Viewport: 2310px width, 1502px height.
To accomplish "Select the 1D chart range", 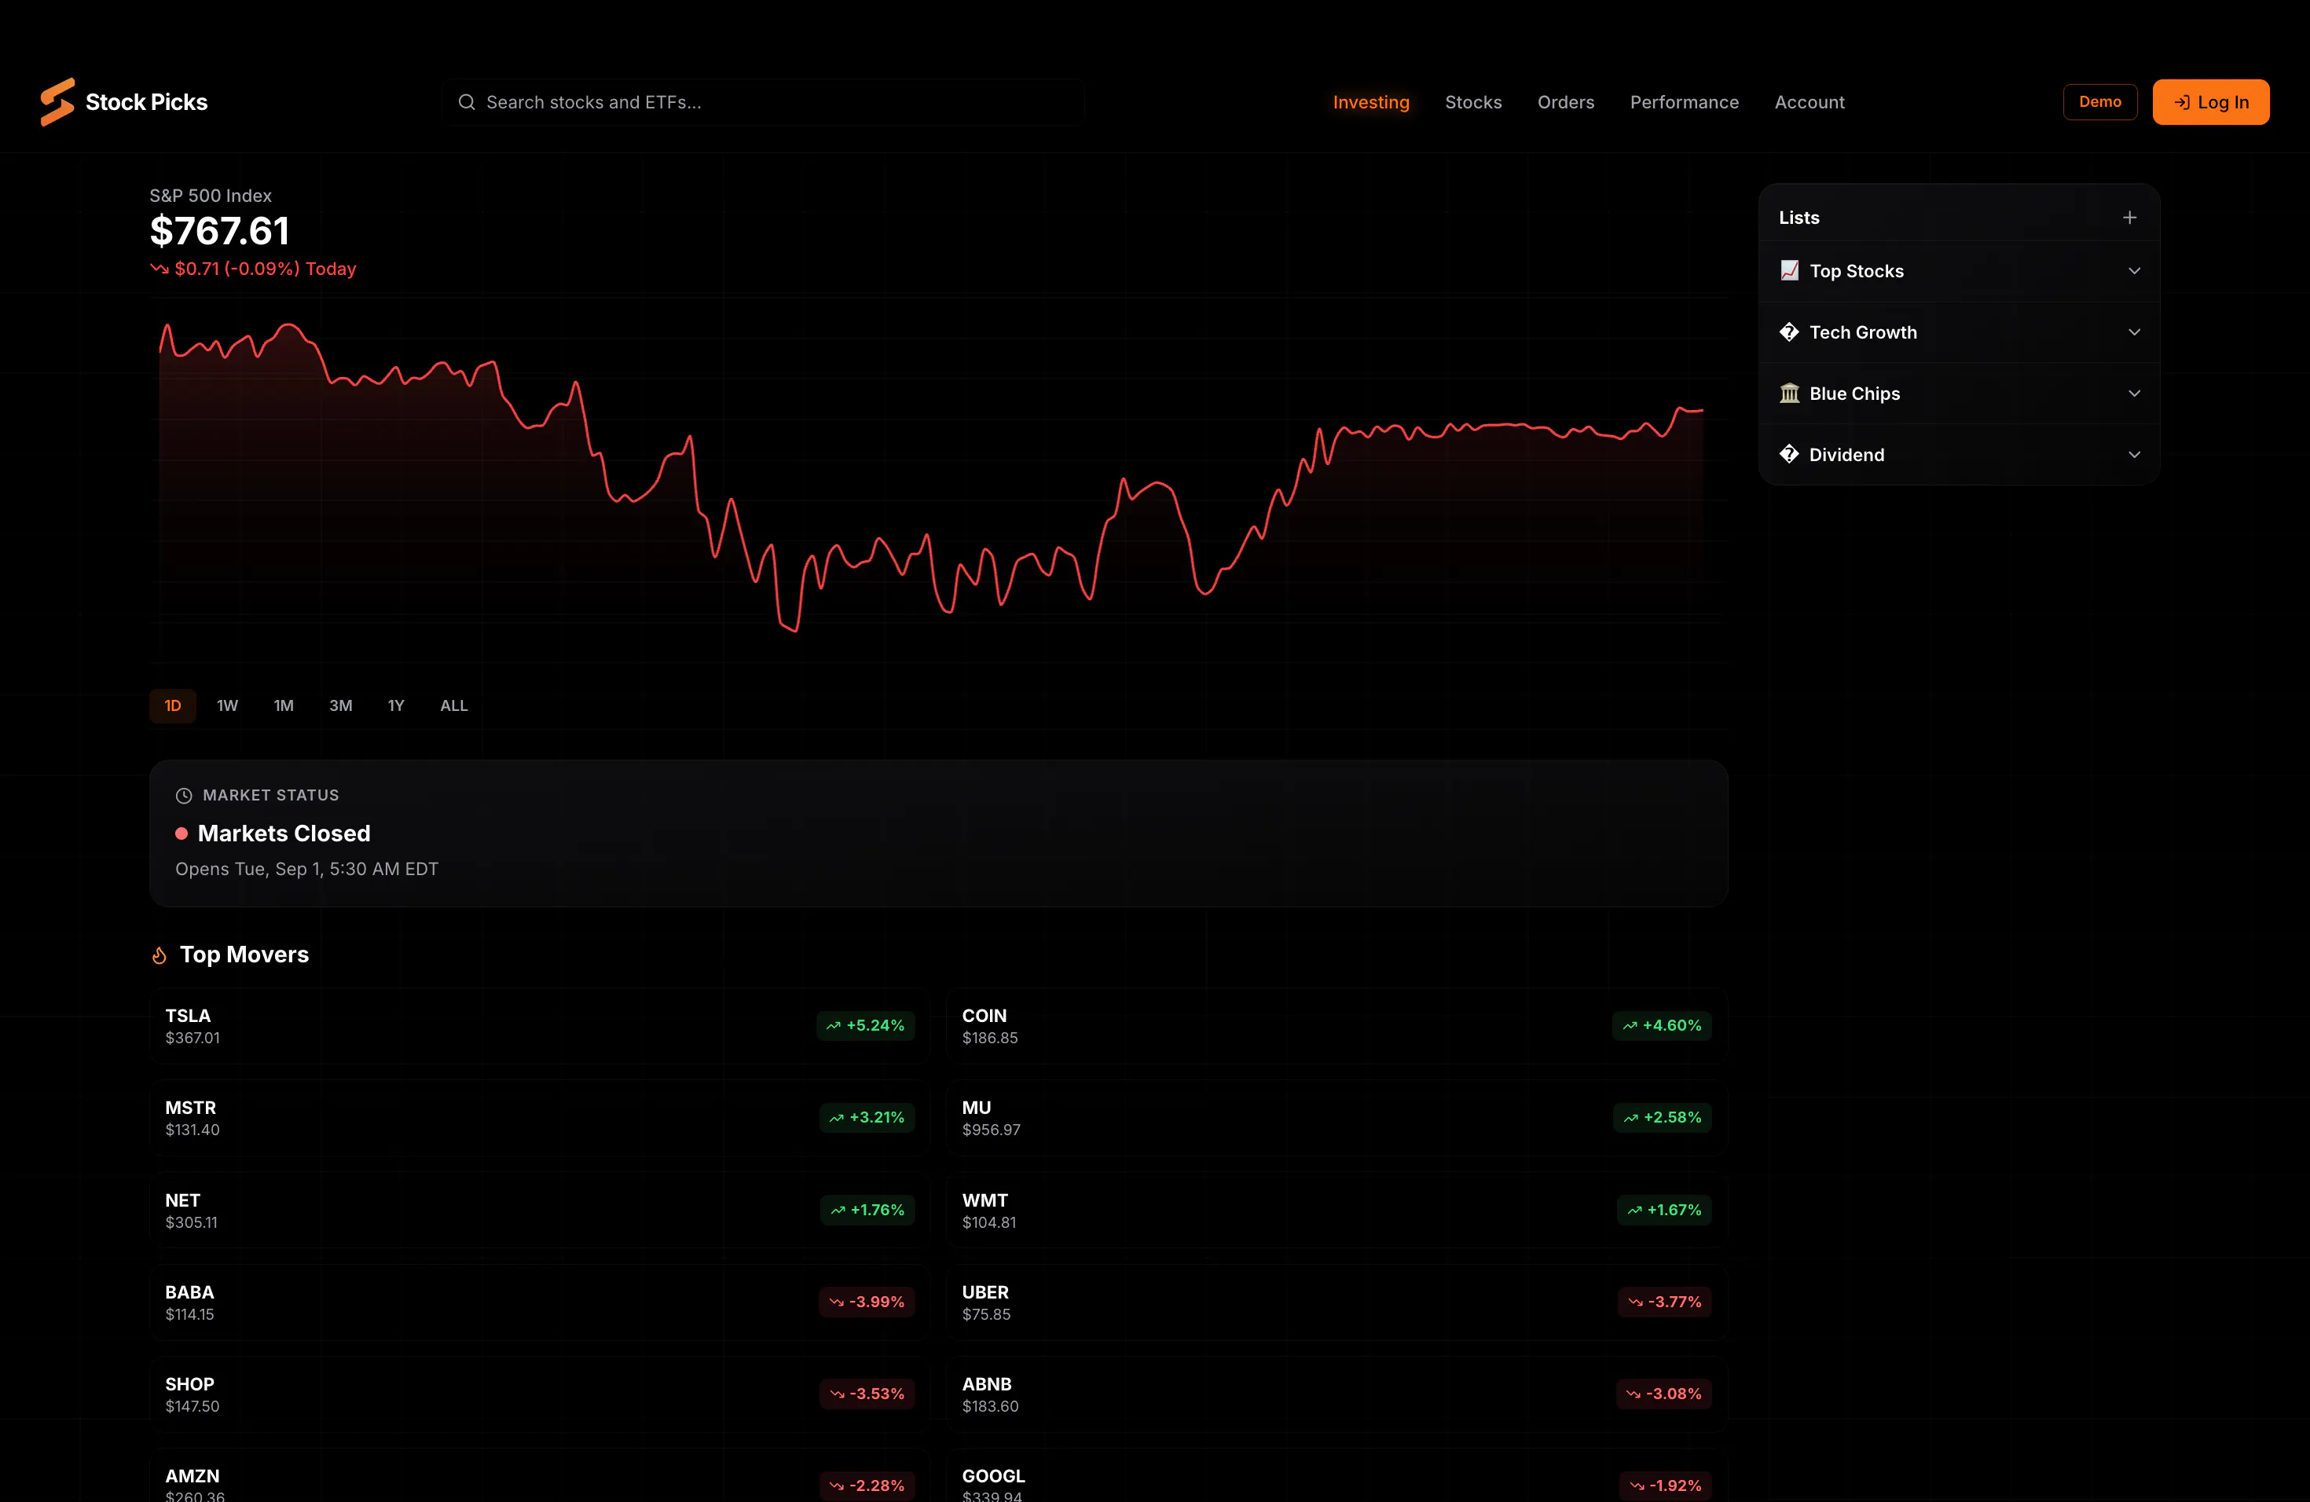I will (173, 705).
